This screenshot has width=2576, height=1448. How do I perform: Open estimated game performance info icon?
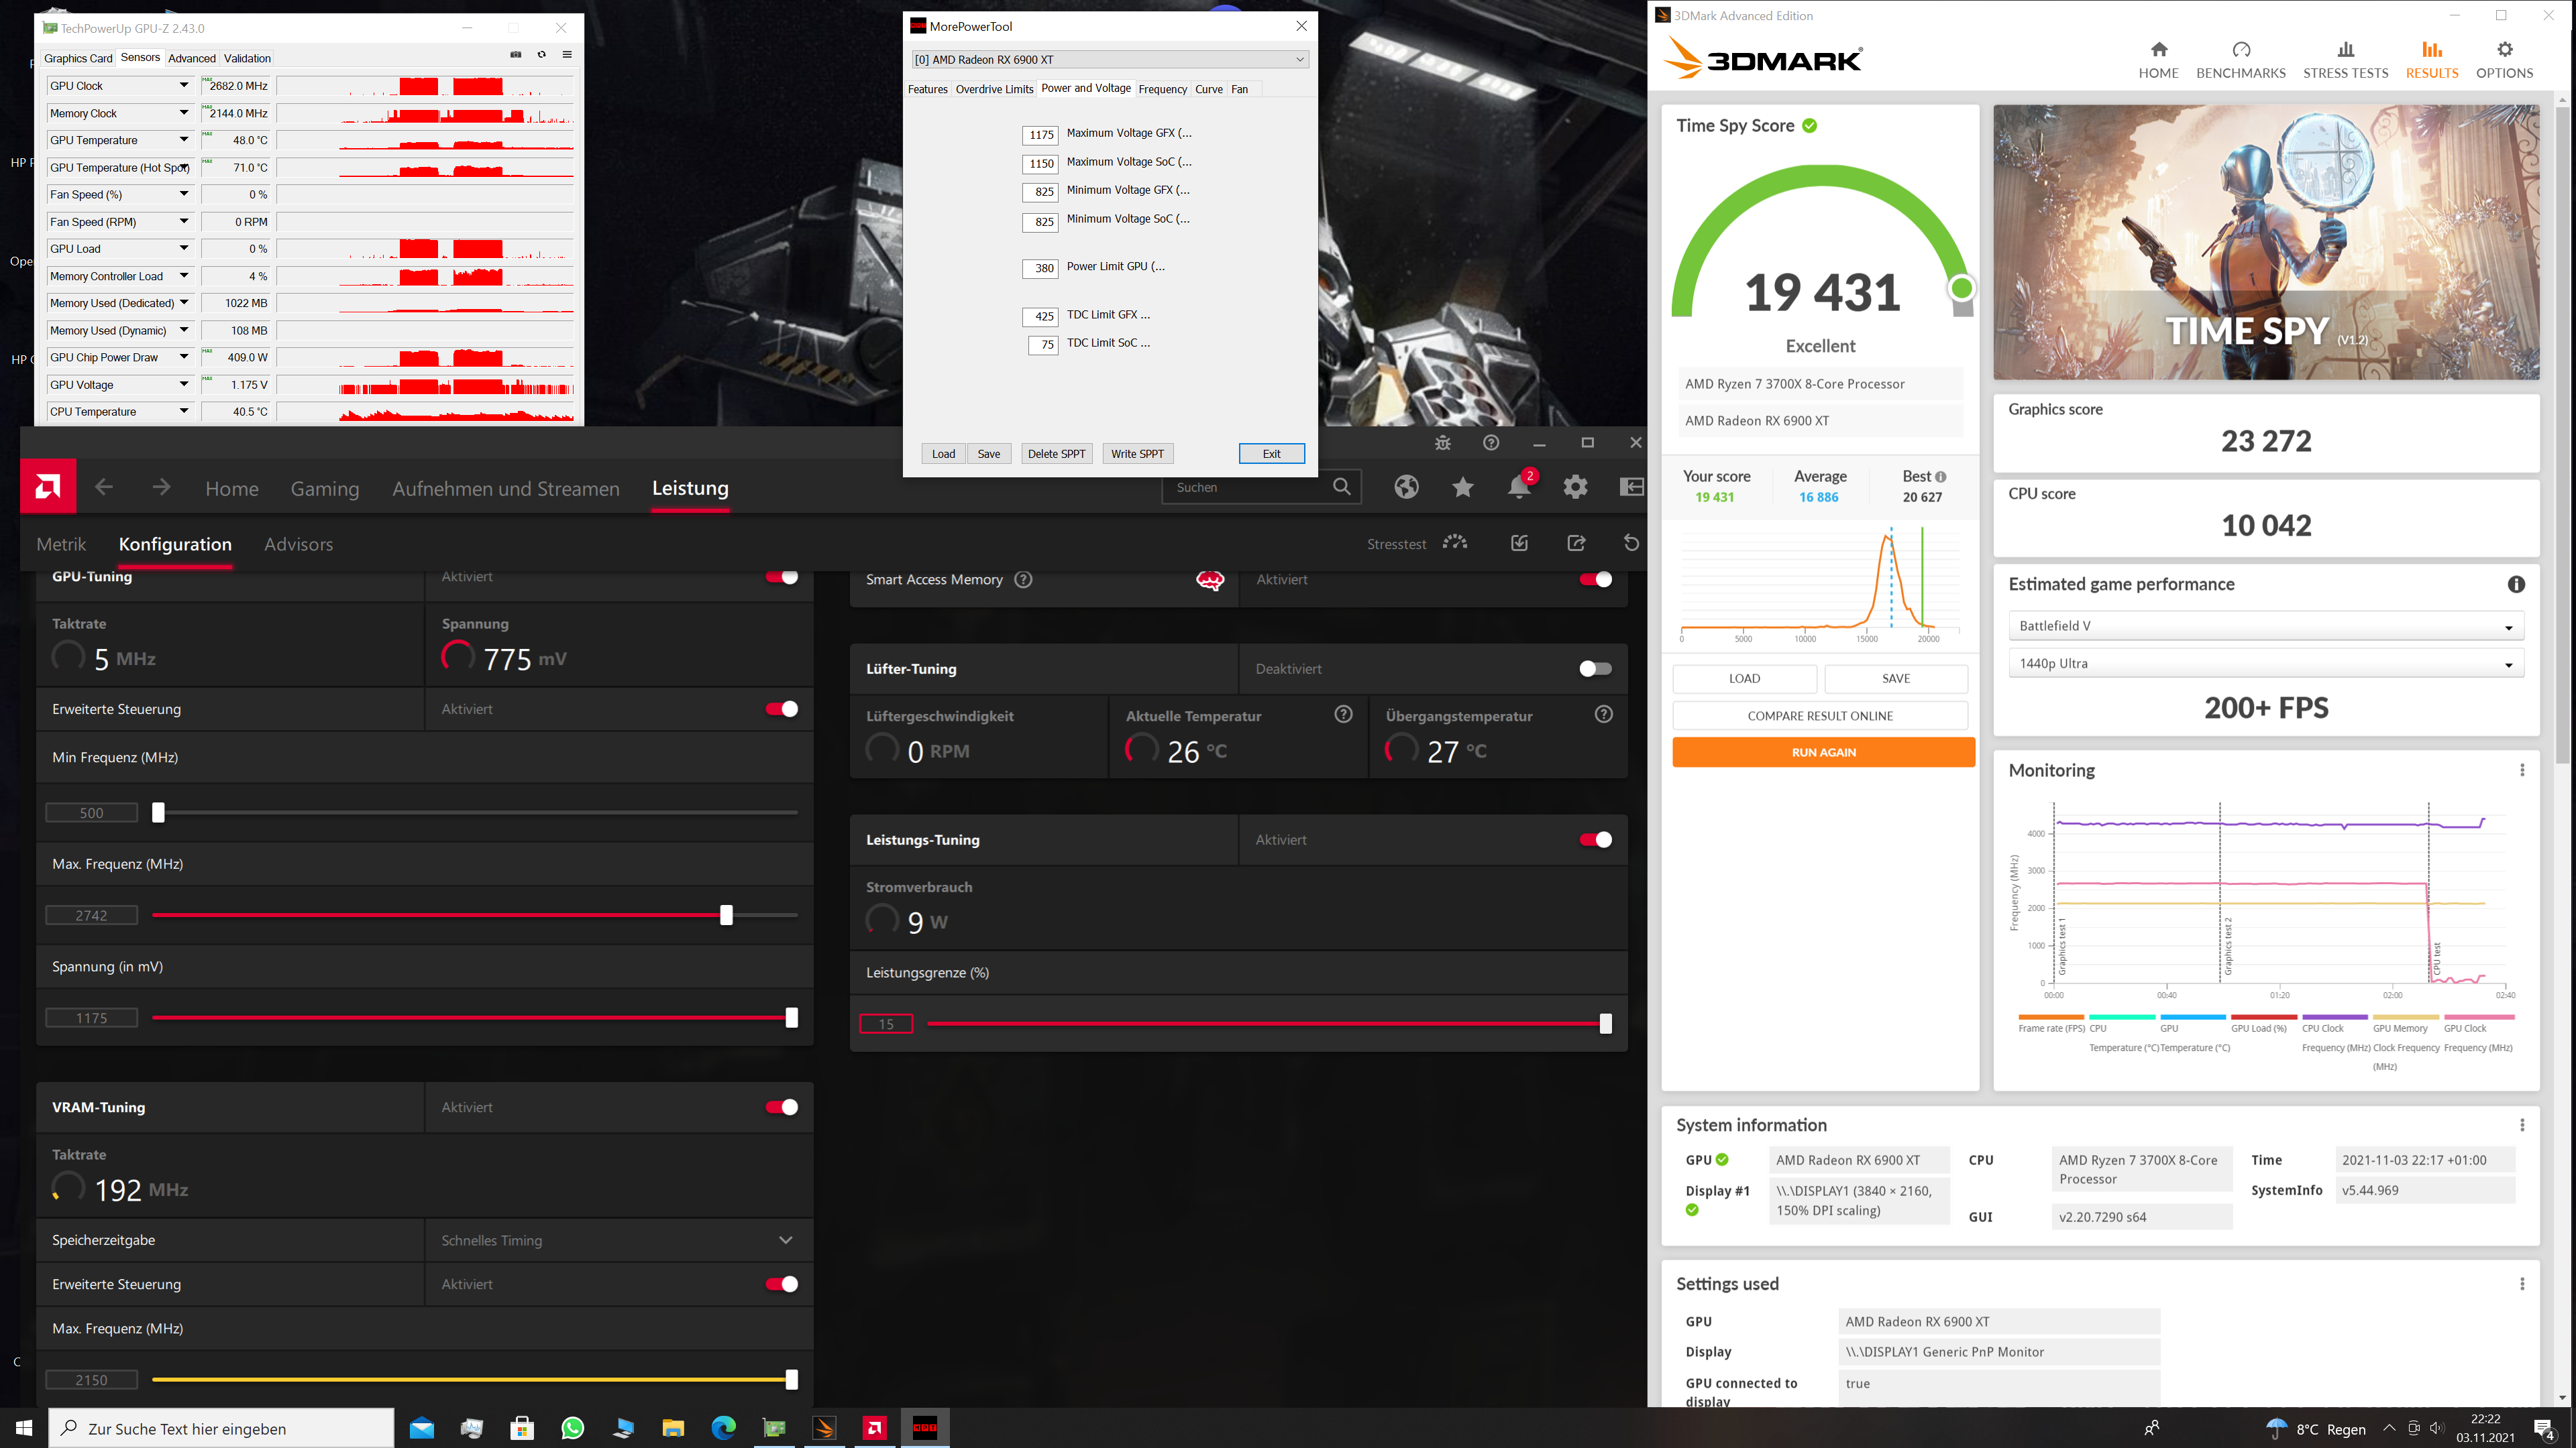(2516, 585)
